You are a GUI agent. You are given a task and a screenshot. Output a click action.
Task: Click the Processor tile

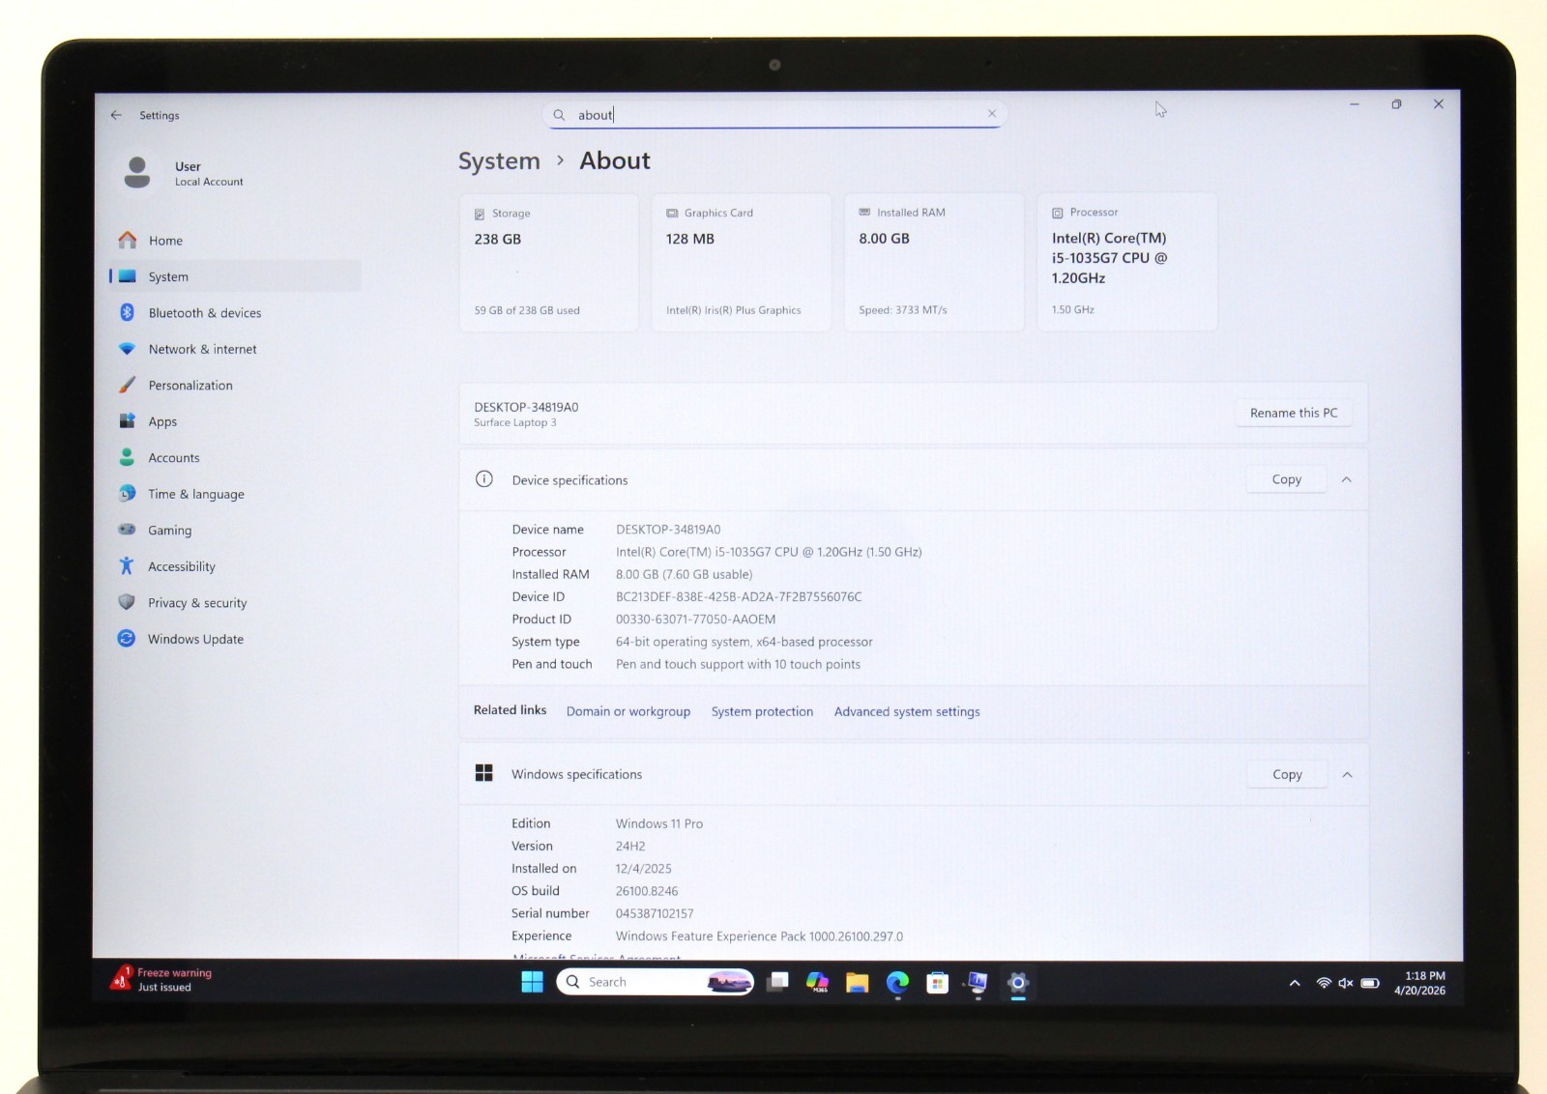[x=1126, y=262]
